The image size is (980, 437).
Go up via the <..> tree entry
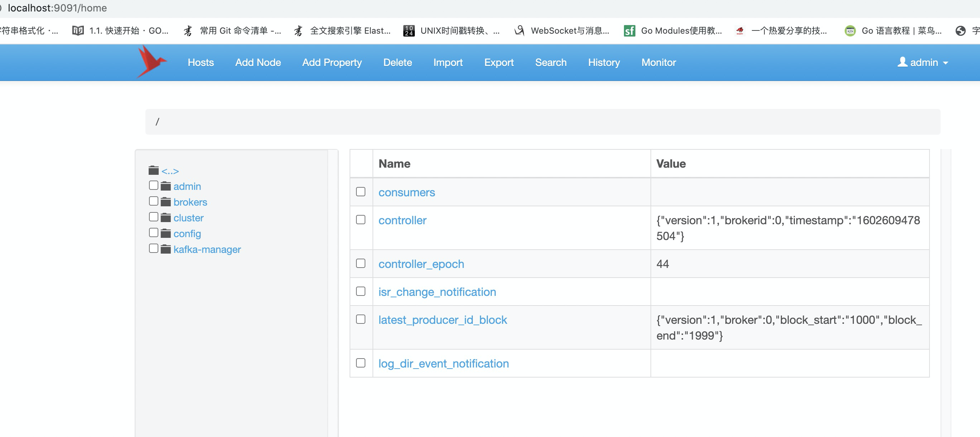coord(170,172)
